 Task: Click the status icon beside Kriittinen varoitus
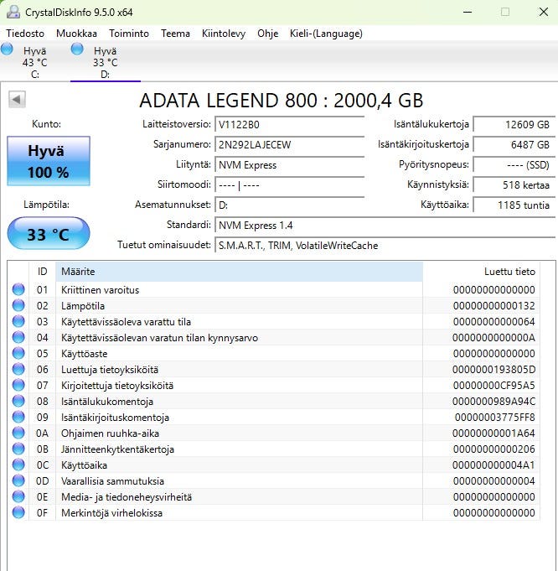coord(18,290)
